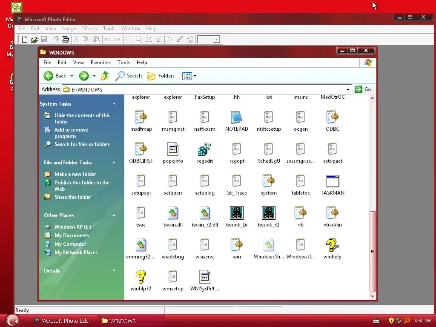The width and height of the screenshot is (436, 327).
Task: Collapse the Other Places panel
Action: (114, 215)
